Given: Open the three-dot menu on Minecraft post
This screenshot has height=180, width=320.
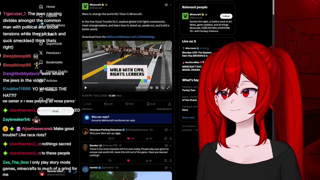Looking at the screenshot, I should (x=170, y=5).
